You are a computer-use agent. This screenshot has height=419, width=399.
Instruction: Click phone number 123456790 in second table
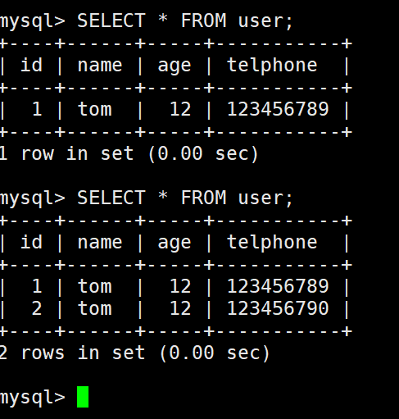click(278, 308)
